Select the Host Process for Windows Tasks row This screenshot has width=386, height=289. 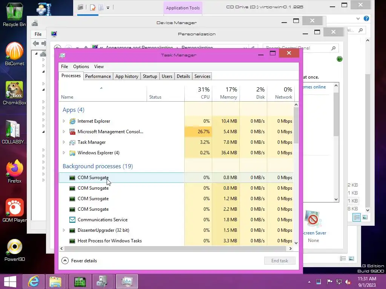pos(176,241)
